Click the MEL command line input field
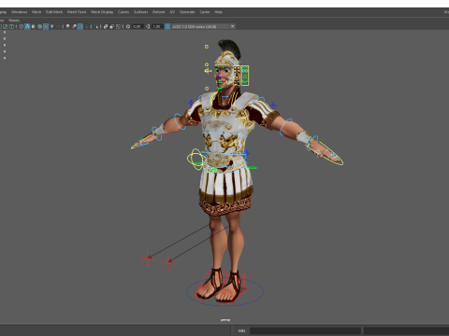This screenshot has width=449, height=336. (x=305, y=330)
